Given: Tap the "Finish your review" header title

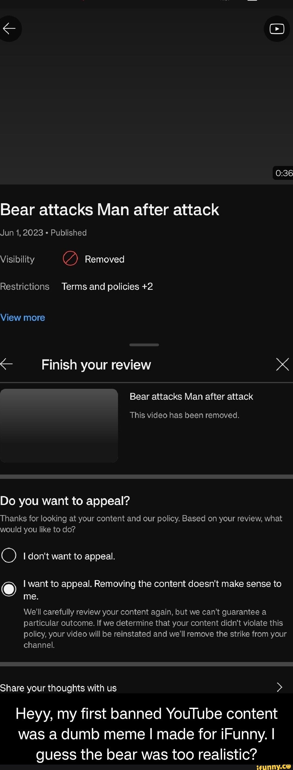Looking at the screenshot, I should (x=96, y=365).
